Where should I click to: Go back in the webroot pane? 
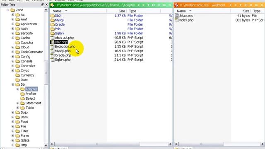click(231, 5)
